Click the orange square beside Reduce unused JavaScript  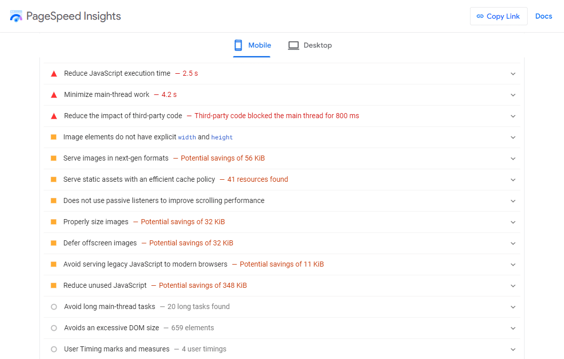pyautogui.click(x=54, y=286)
